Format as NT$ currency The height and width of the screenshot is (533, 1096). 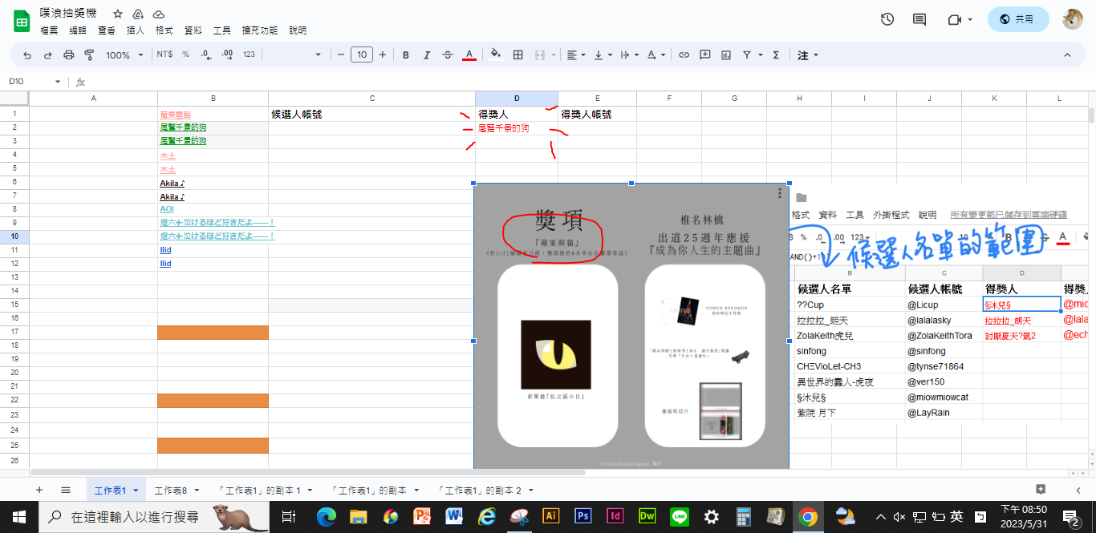[164, 55]
